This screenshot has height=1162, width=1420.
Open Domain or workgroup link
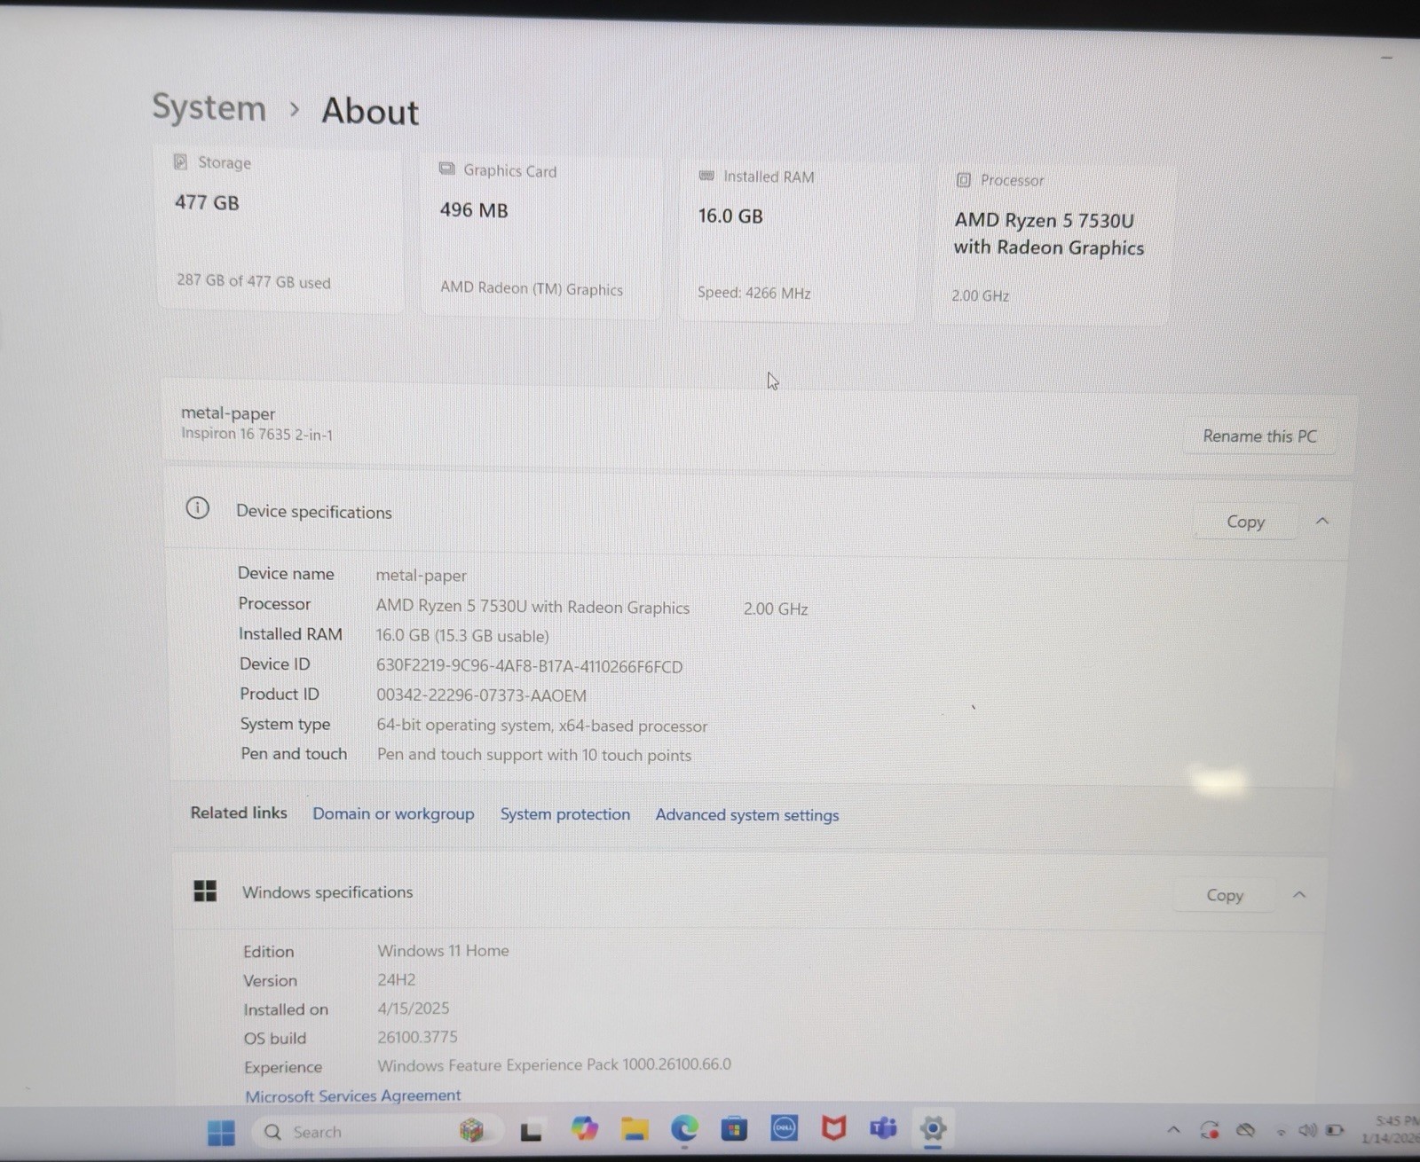pyautogui.click(x=393, y=813)
